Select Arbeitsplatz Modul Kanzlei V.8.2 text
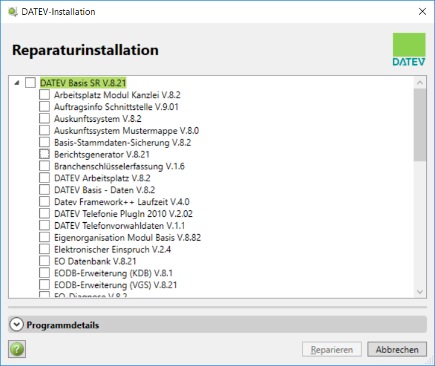435x366 pixels. coord(117,95)
